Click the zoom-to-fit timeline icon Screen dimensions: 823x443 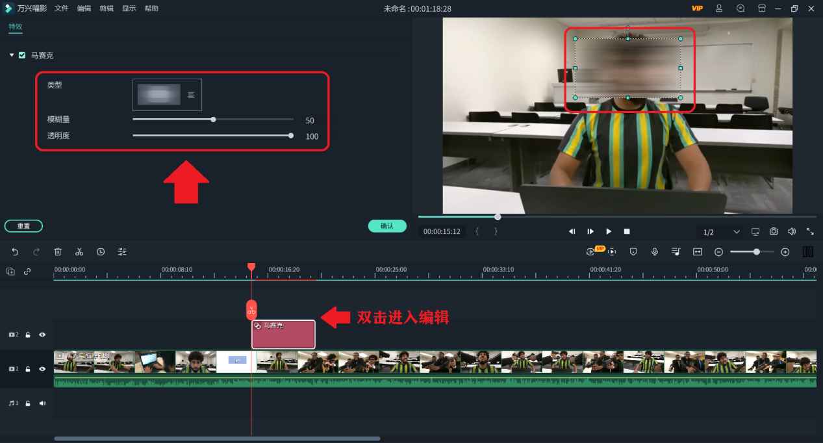(698, 252)
